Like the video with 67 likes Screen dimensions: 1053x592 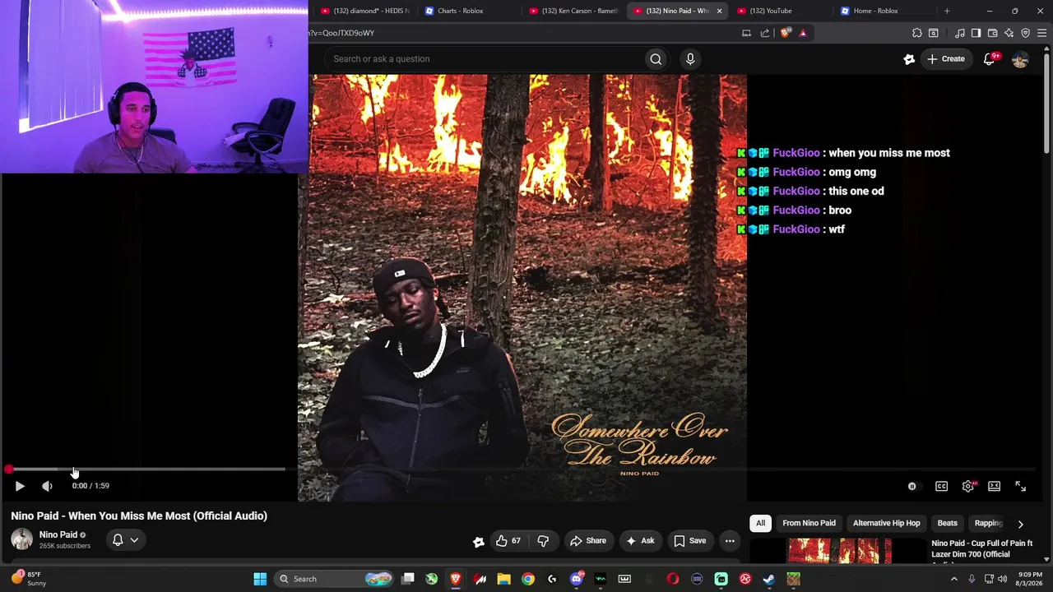point(508,541)
